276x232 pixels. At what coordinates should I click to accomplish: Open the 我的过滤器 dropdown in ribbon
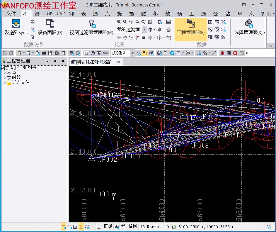click(144, 30)
